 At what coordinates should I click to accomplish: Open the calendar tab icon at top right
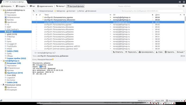pos(180,2)
